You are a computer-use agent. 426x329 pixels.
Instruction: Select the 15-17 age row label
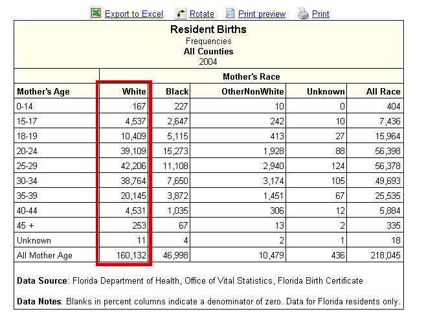click(27, 121)
